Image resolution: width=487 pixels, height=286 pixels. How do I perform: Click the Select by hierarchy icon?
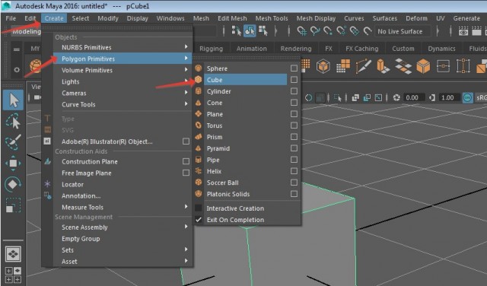click(237, 31)
